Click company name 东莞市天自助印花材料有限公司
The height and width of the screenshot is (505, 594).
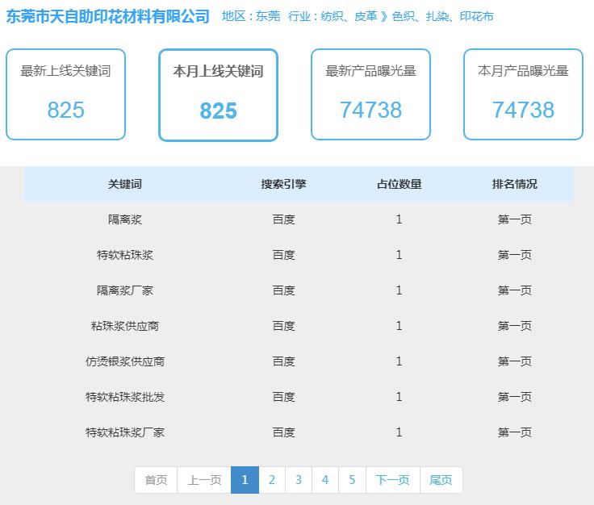[x=107, y=17]
